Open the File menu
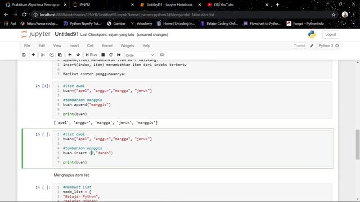 click(27, 45)
